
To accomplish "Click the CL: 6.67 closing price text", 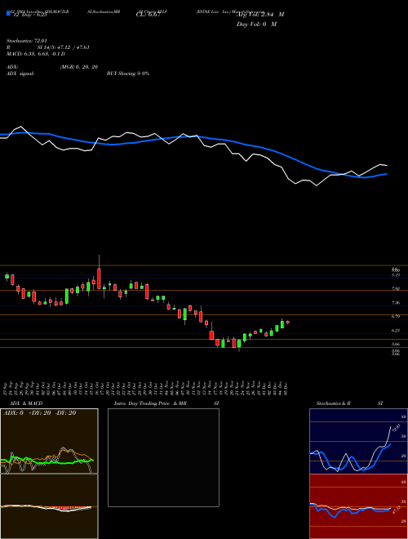I will coord(149,15).
